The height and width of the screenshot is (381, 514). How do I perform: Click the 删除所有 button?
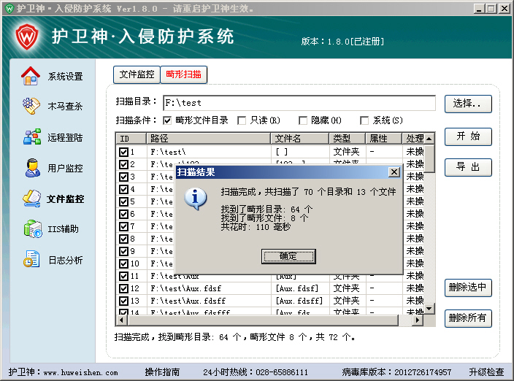point(468,318)
